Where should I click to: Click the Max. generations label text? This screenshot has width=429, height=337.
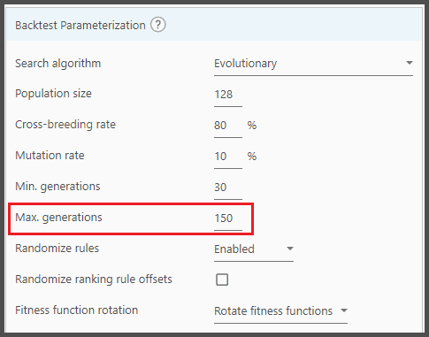click(58, 218)
